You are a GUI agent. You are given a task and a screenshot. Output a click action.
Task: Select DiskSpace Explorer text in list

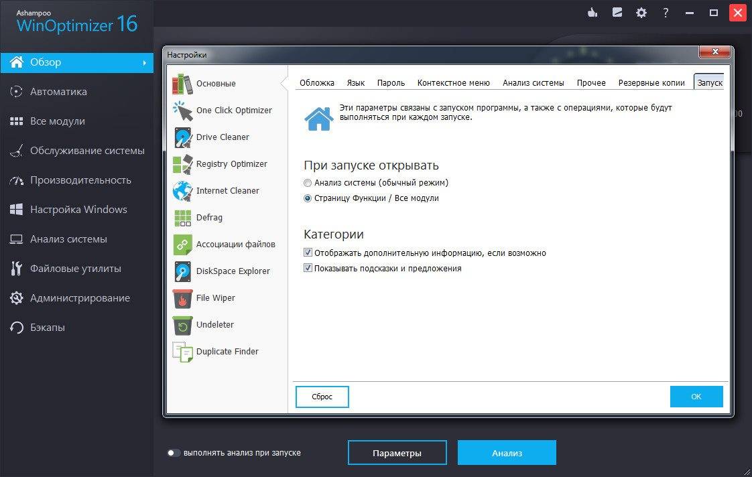(233, 271)
